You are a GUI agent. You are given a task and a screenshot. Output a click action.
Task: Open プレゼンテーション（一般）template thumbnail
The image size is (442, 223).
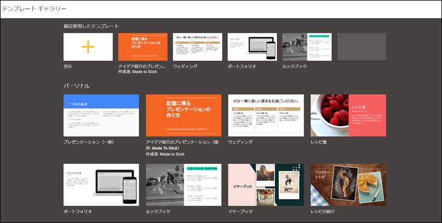(101, 115)
